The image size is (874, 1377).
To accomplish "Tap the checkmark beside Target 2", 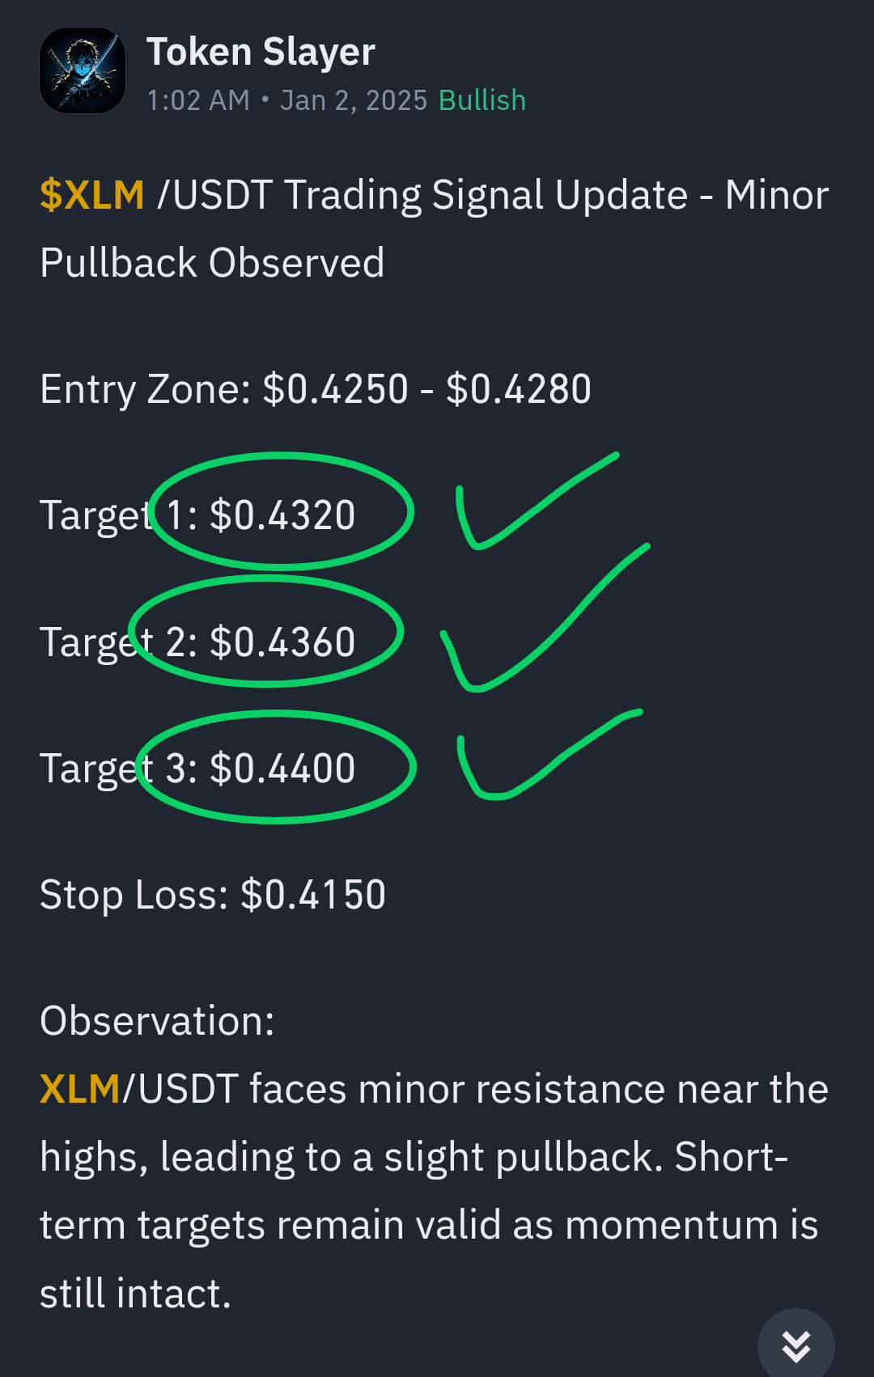I will coord(544,618).
